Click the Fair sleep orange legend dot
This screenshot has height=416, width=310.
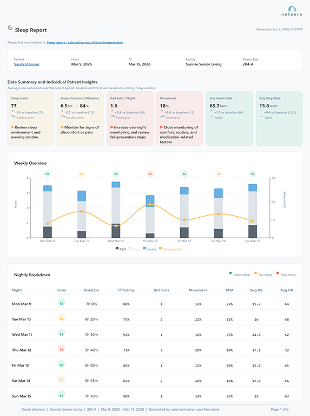click(255, 273)
